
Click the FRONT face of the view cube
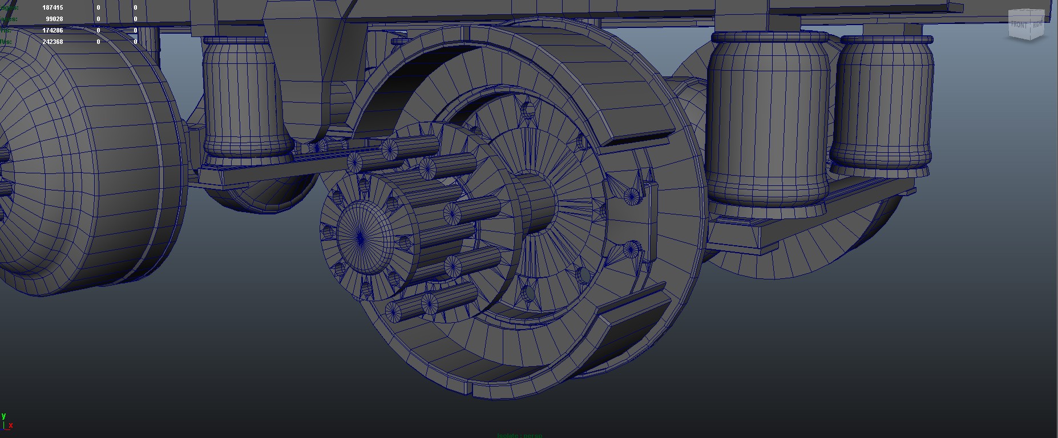(1019, 25)
